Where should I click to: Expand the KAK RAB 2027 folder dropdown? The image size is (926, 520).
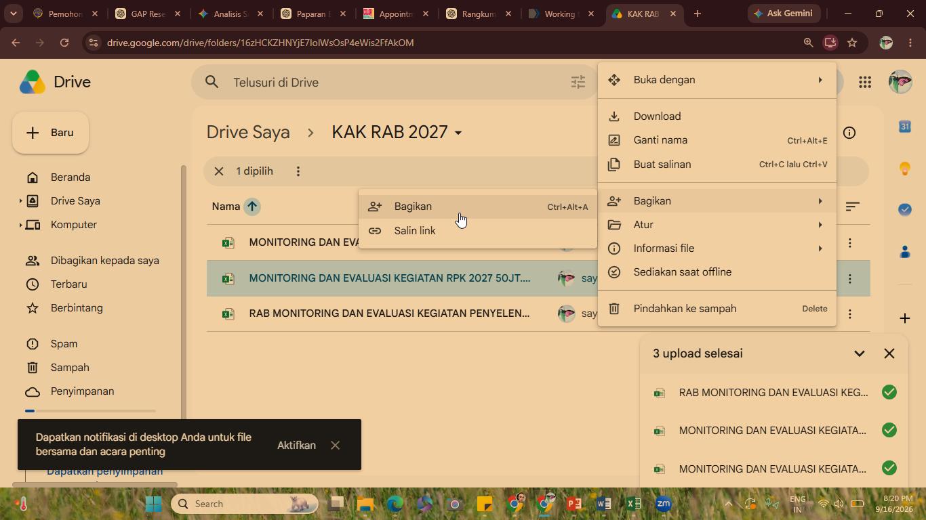[x=458, y=133]
